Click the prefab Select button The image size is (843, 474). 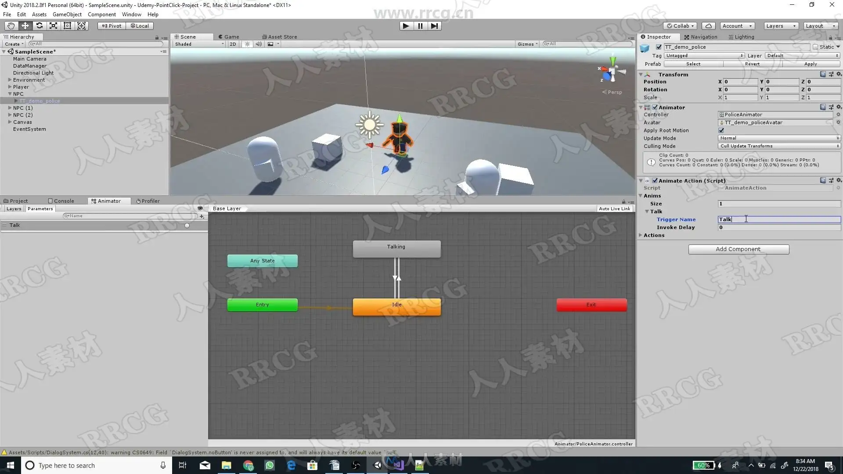(693, 64)
